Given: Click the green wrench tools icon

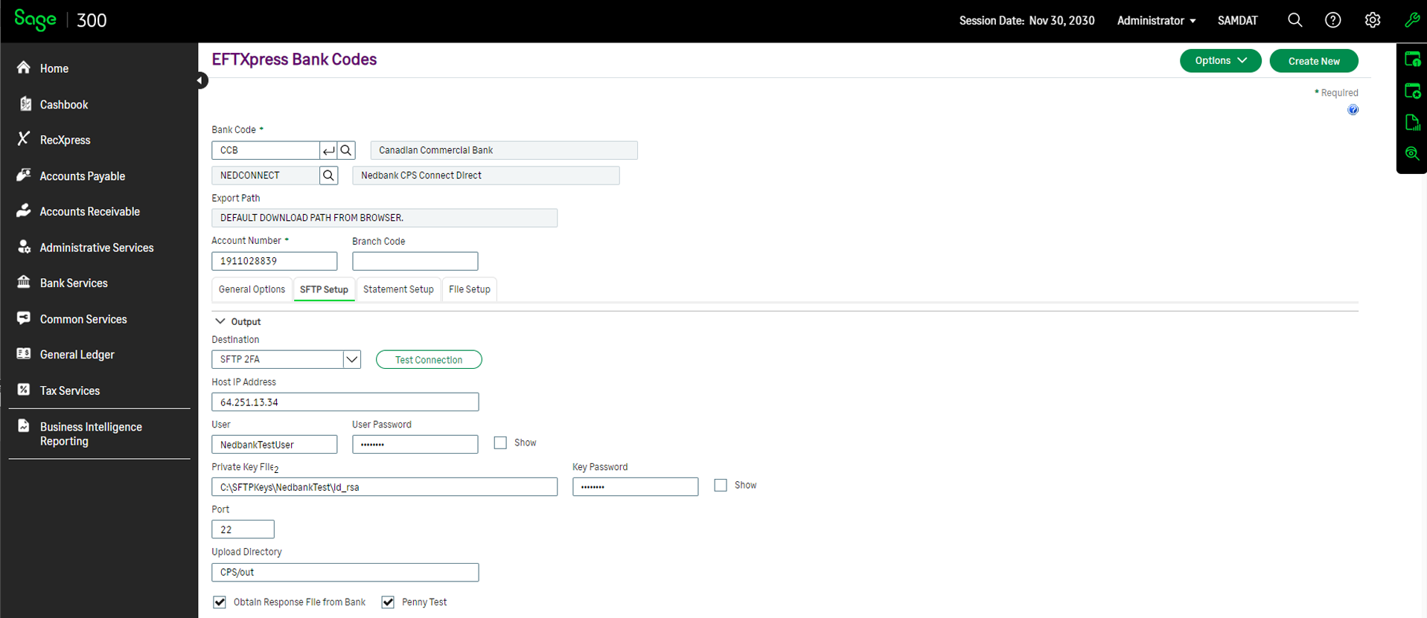Looking at the screenshot, I should point(1412,20).
